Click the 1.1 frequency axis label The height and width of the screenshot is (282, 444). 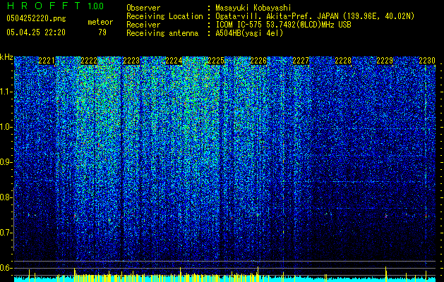click(6, 92)
